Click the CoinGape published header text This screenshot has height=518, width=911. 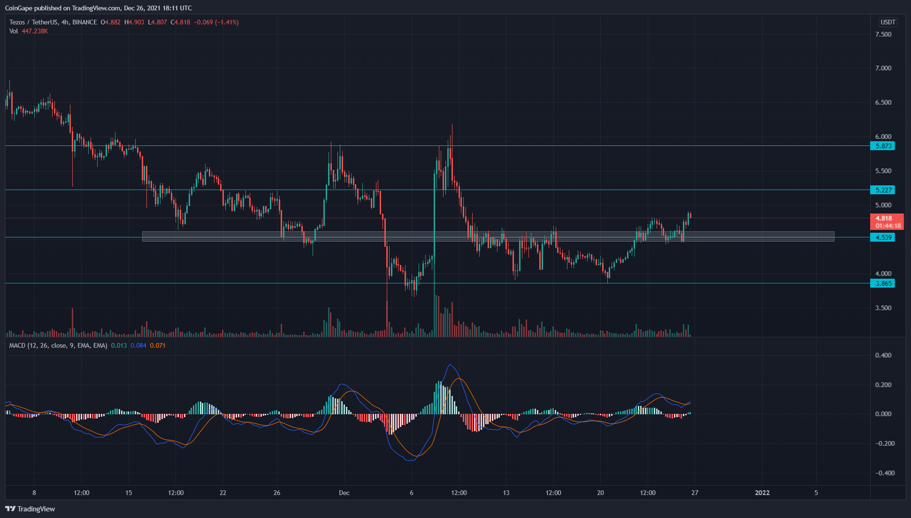point(98,8)
